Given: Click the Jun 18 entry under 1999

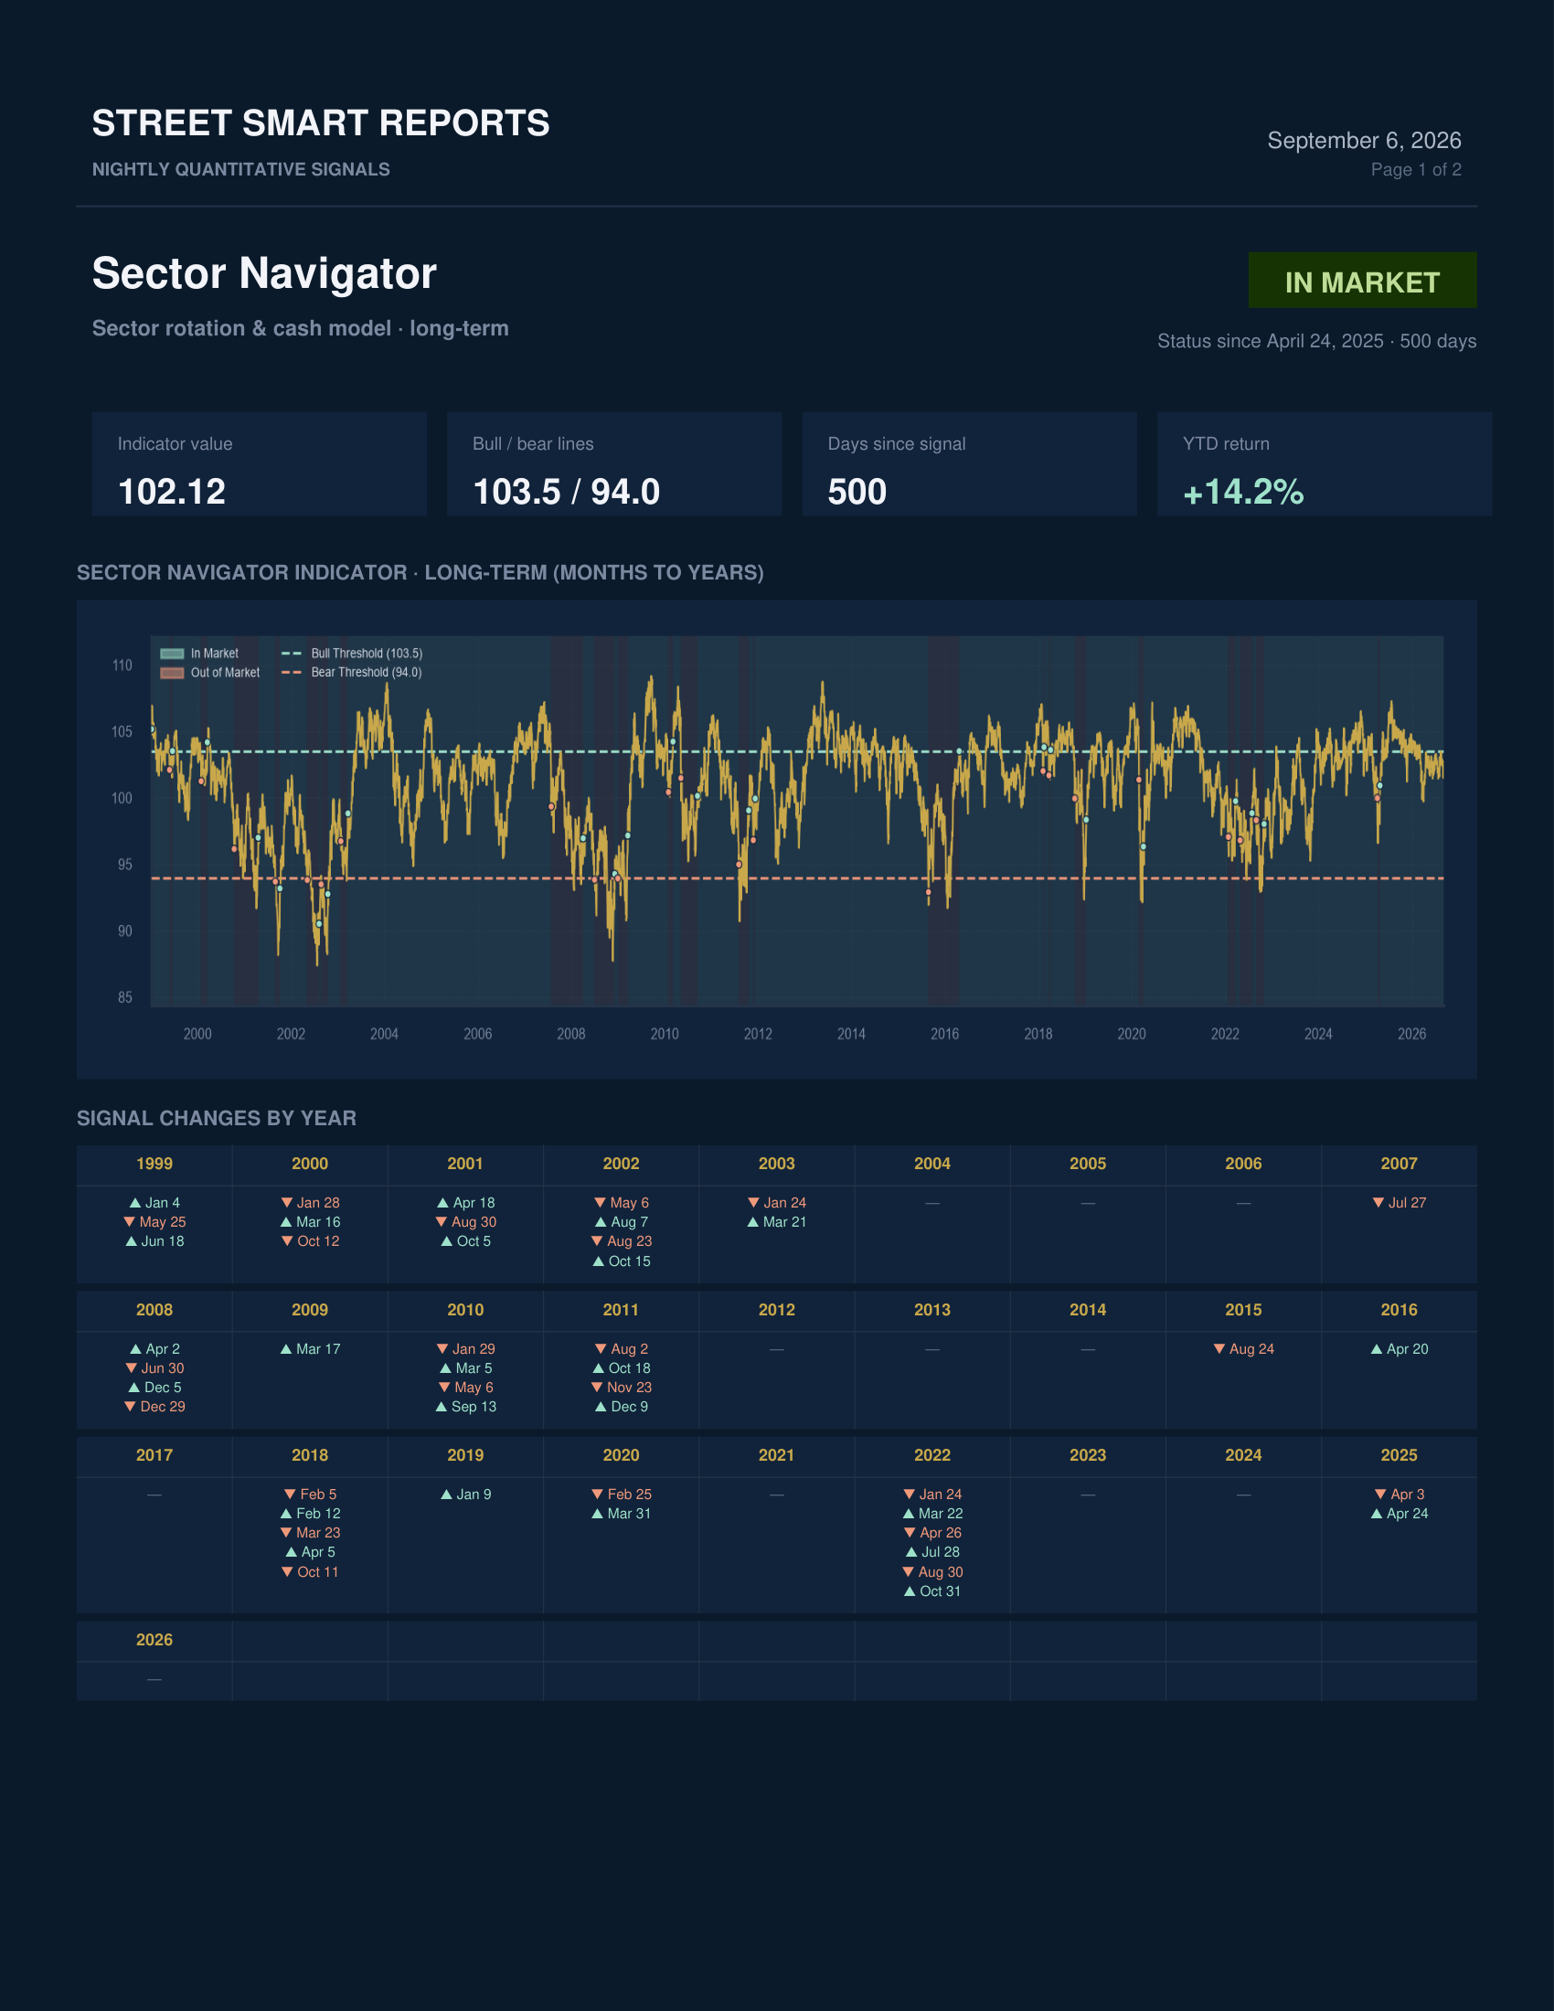Looking at the screenshot, I should pos(154,1241).
